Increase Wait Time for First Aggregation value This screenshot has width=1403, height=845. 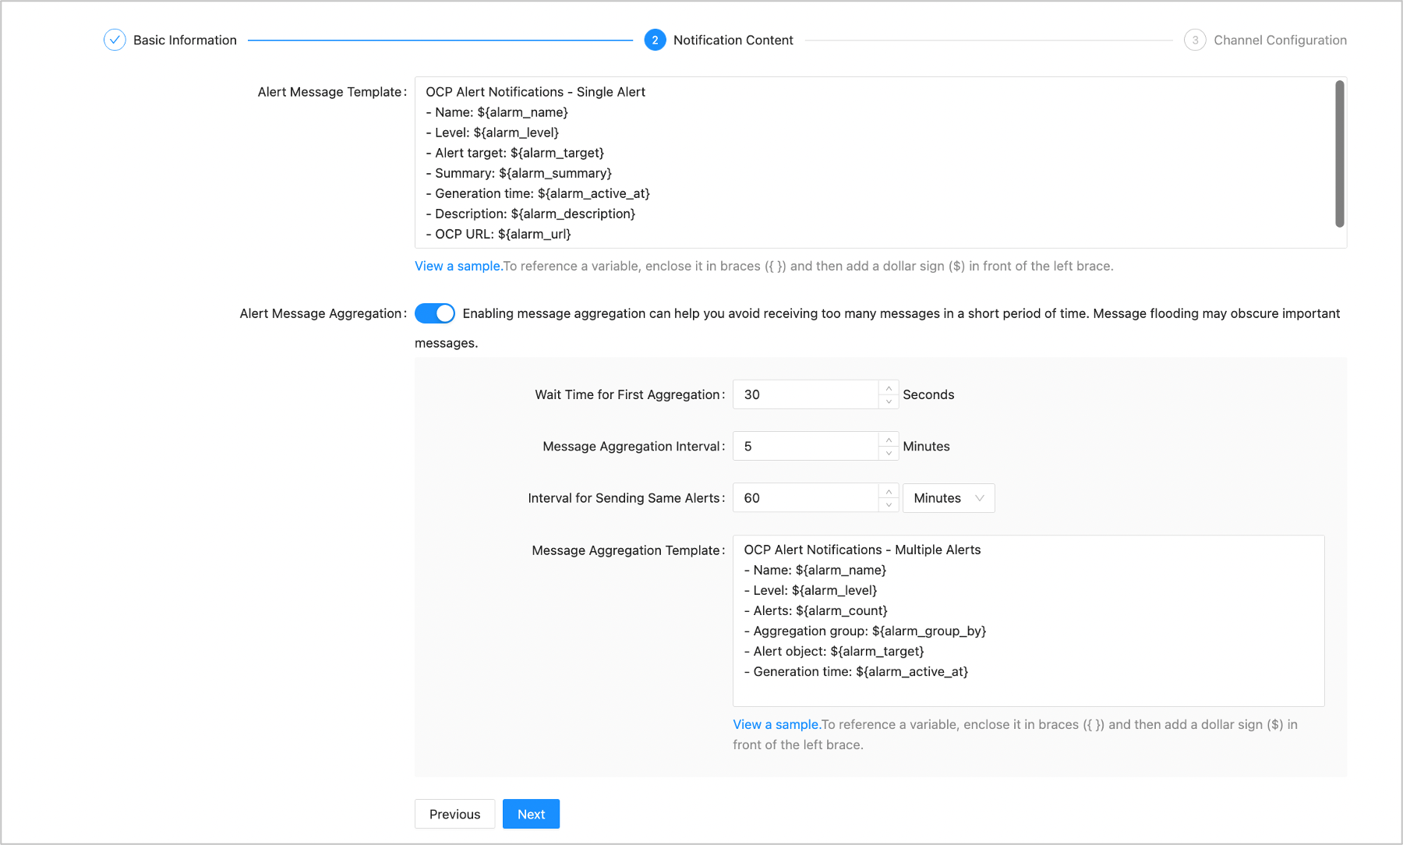click(889, 388)
